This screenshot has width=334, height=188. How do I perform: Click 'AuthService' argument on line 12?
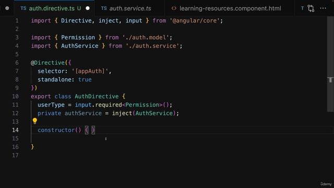[x=154, y=113]
